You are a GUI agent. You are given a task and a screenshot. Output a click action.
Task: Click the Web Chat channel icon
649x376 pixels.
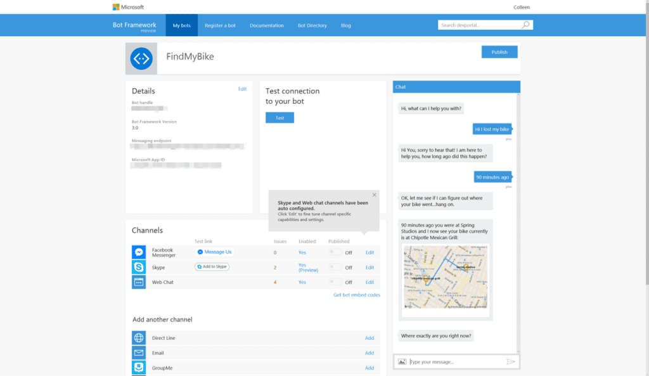(x=139, y=282)
